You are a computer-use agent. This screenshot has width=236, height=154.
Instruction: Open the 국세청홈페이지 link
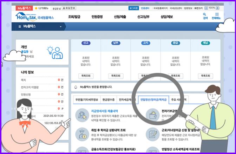[160, 8]
